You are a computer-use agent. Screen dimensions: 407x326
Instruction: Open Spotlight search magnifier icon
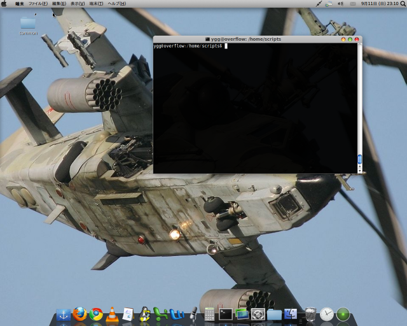pos(403,4)
